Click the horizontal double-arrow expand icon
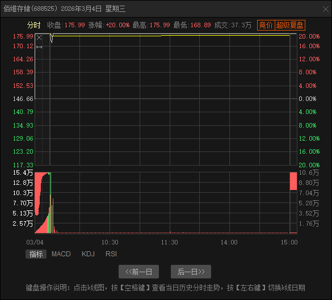The height and width of the screenshot is (300, 332). 39,47
